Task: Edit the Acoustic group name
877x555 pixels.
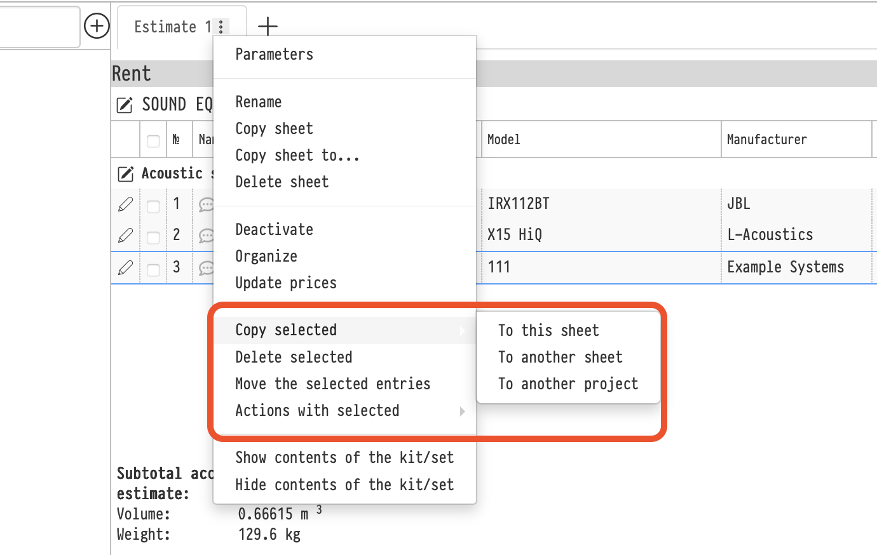Action: point(126,173)
